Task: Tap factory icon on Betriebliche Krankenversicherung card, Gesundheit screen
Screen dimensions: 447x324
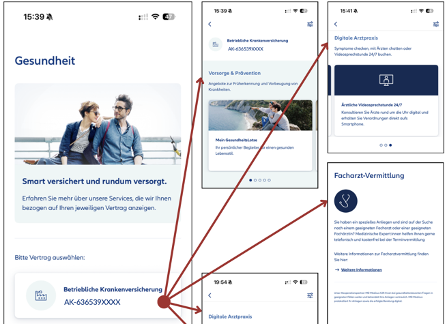Action: [x=41, y=295]
